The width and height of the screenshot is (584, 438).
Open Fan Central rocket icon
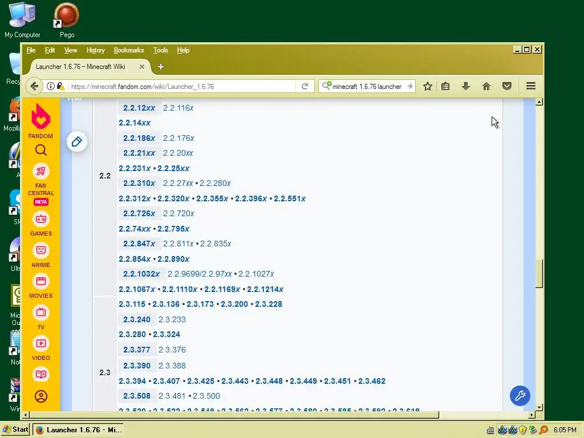pyautogui.click(x=41, y=171)
